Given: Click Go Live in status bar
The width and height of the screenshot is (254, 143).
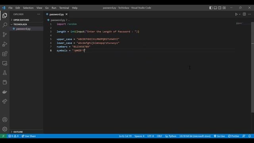Looking at the screenshot, I should tap(219, 136).
